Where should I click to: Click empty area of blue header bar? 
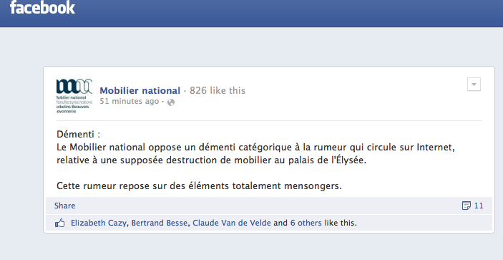click(x=289, y=13)
